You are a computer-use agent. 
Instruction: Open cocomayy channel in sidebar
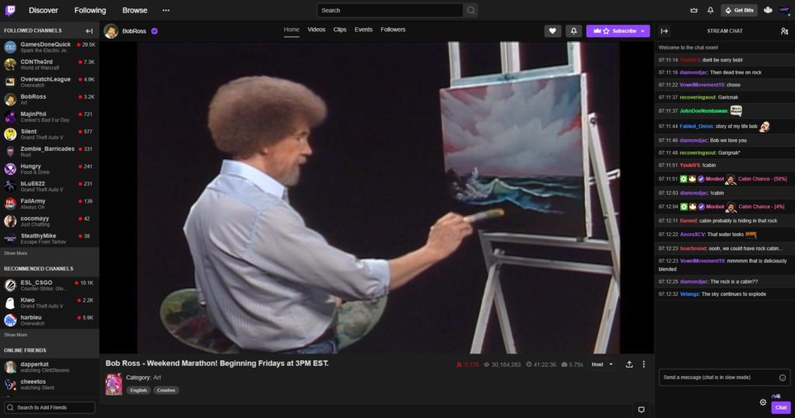tap(49, 221)
